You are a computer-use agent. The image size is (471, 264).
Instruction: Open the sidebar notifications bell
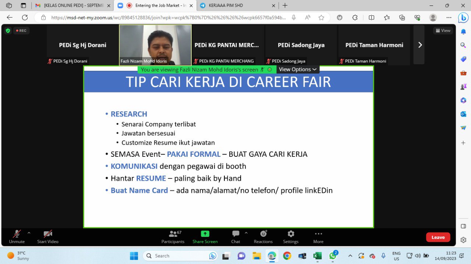click(463, 32)
